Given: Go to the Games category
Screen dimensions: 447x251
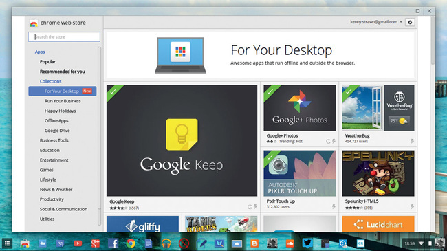Looking at the screenshot, I should point(47,170).
